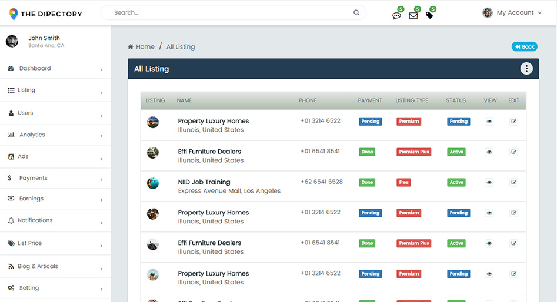
Task: Click the PAYMENT column header
Action: point(370,100)
